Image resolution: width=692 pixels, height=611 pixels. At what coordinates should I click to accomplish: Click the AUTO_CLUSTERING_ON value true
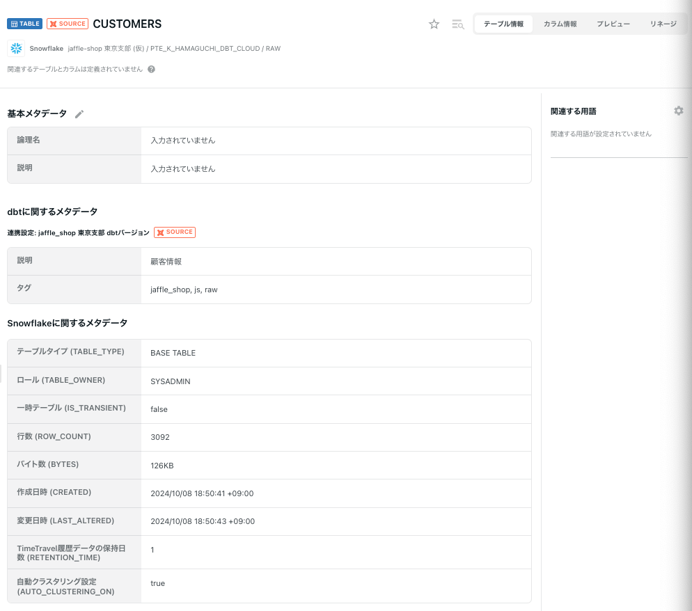pyautogui.click(x=157, y=583)
